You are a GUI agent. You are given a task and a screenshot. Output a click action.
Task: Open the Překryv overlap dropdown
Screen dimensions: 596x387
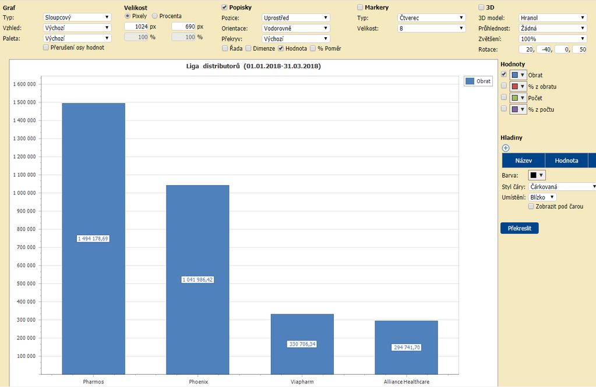pos(296,39)
